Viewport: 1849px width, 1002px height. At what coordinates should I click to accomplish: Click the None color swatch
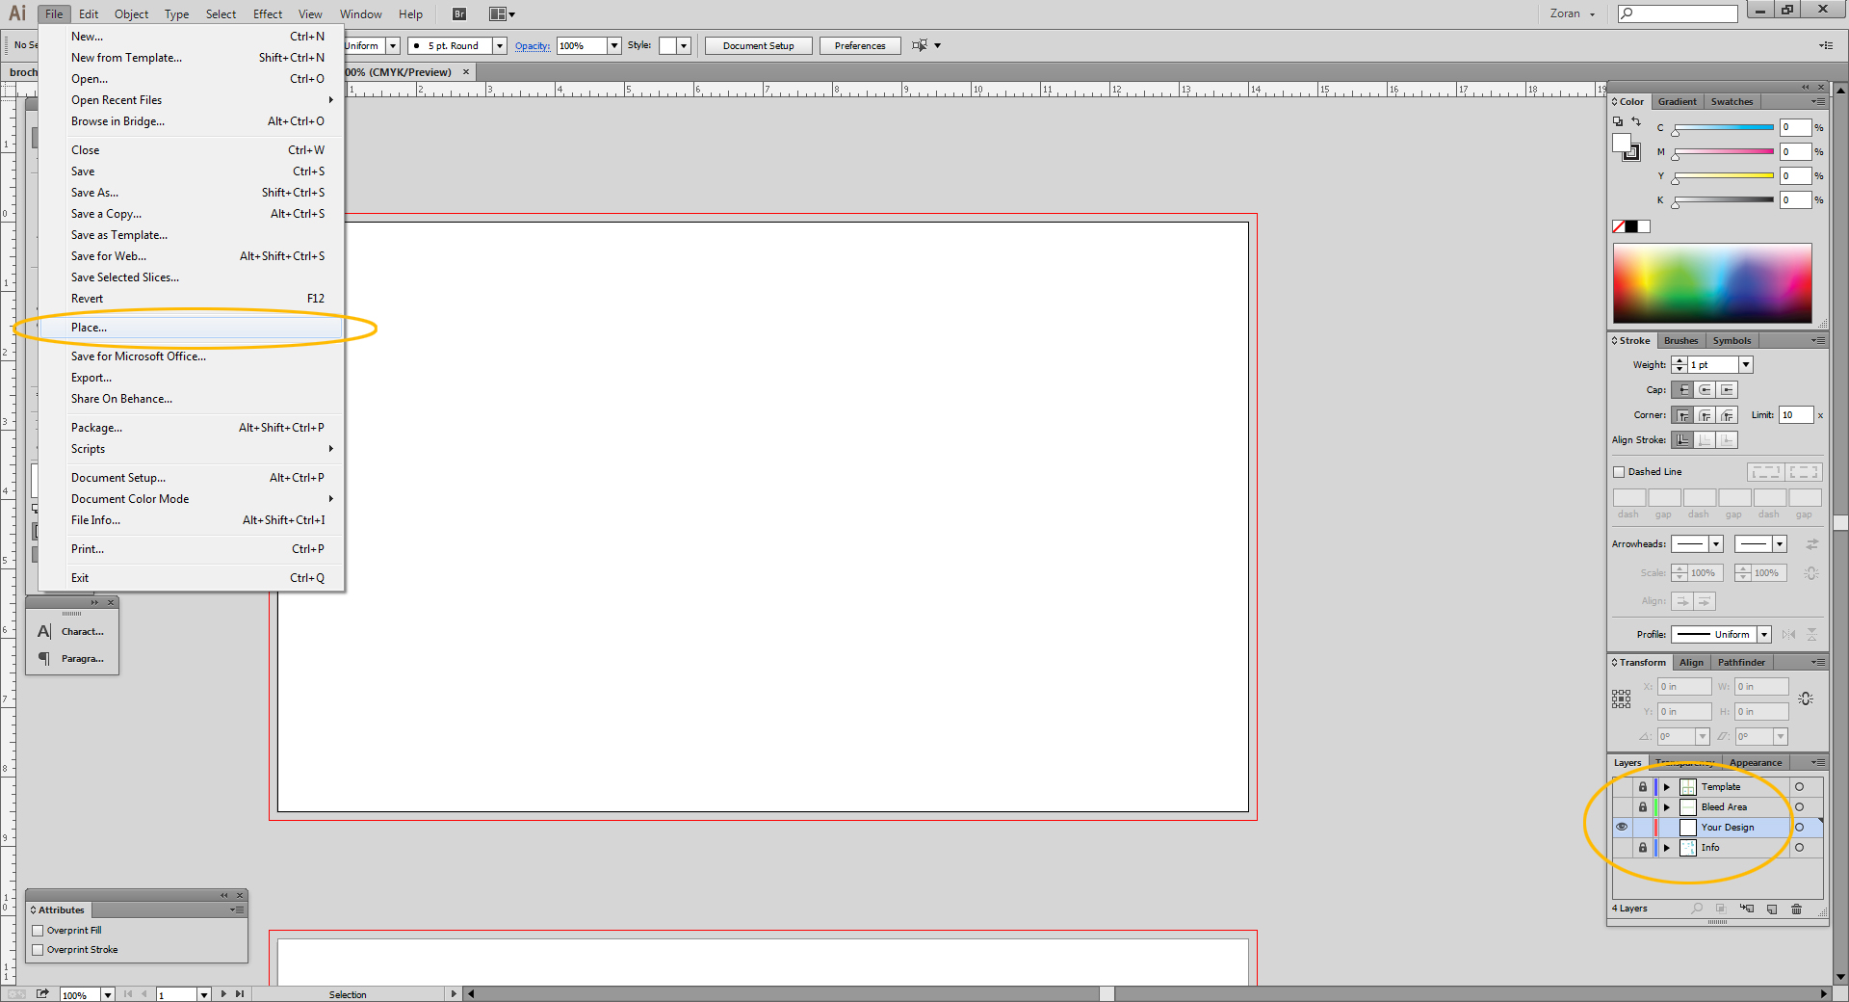(1619, 227)
